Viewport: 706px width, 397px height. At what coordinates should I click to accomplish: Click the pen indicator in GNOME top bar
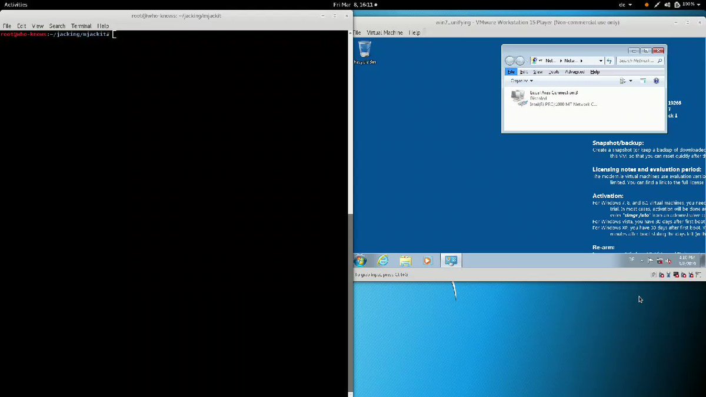tap(657, 5)
